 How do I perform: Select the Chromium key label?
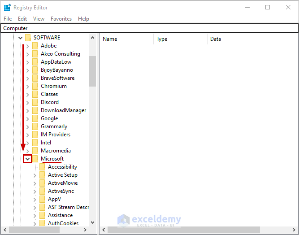pyautogui.click(x=54, y=86)
